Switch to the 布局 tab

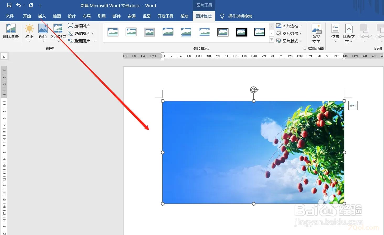pyautogui.click(x=87, y=16)
